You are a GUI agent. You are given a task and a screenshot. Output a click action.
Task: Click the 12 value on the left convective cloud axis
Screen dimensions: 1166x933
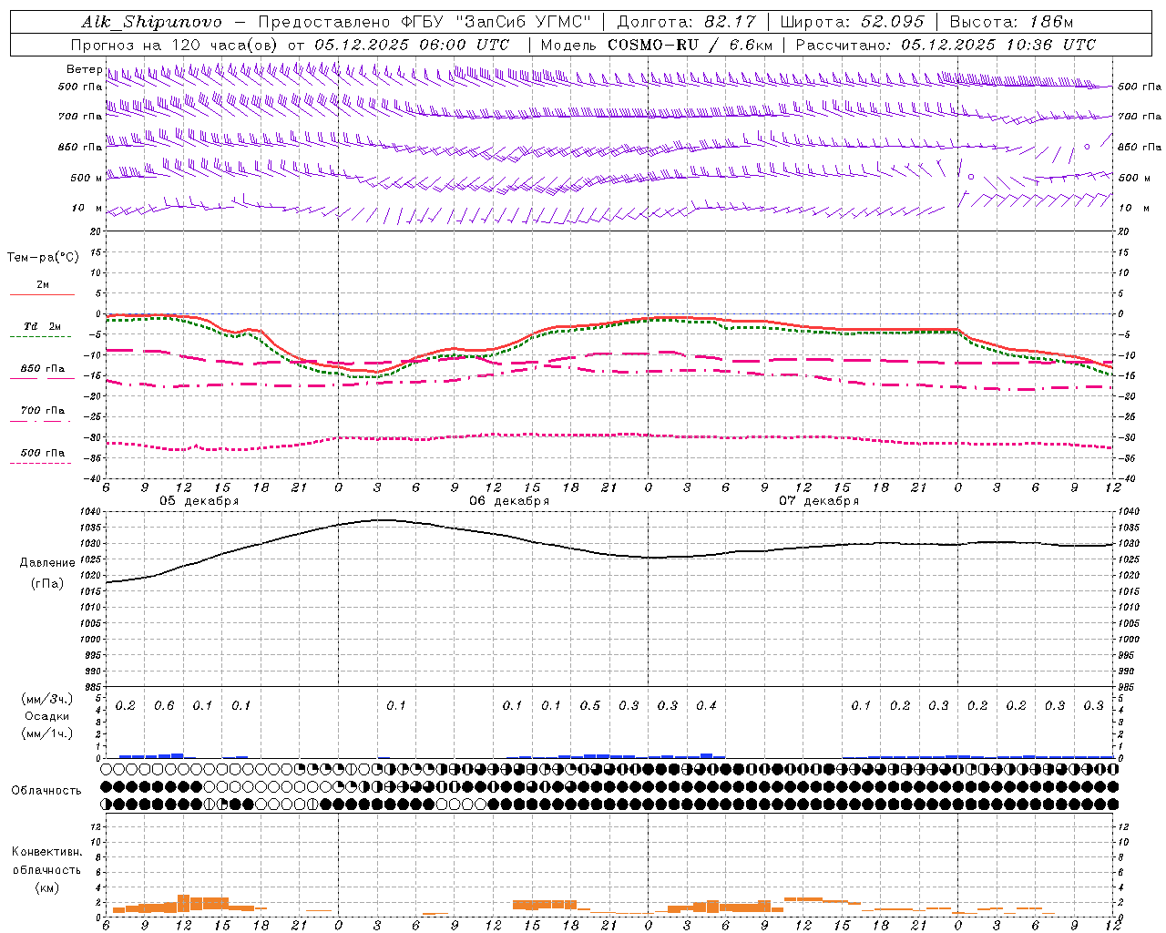pos(95,826)
